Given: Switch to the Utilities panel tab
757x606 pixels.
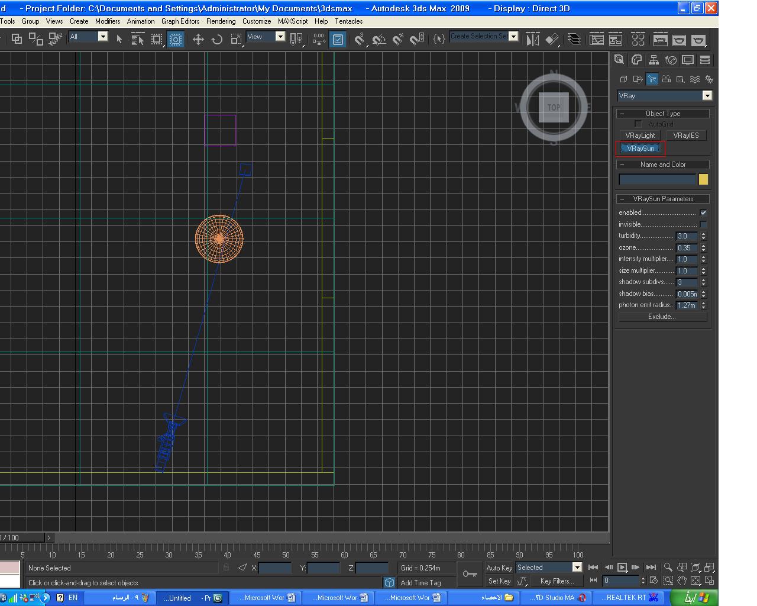Looking at the screenshot, I should point(705,60).
